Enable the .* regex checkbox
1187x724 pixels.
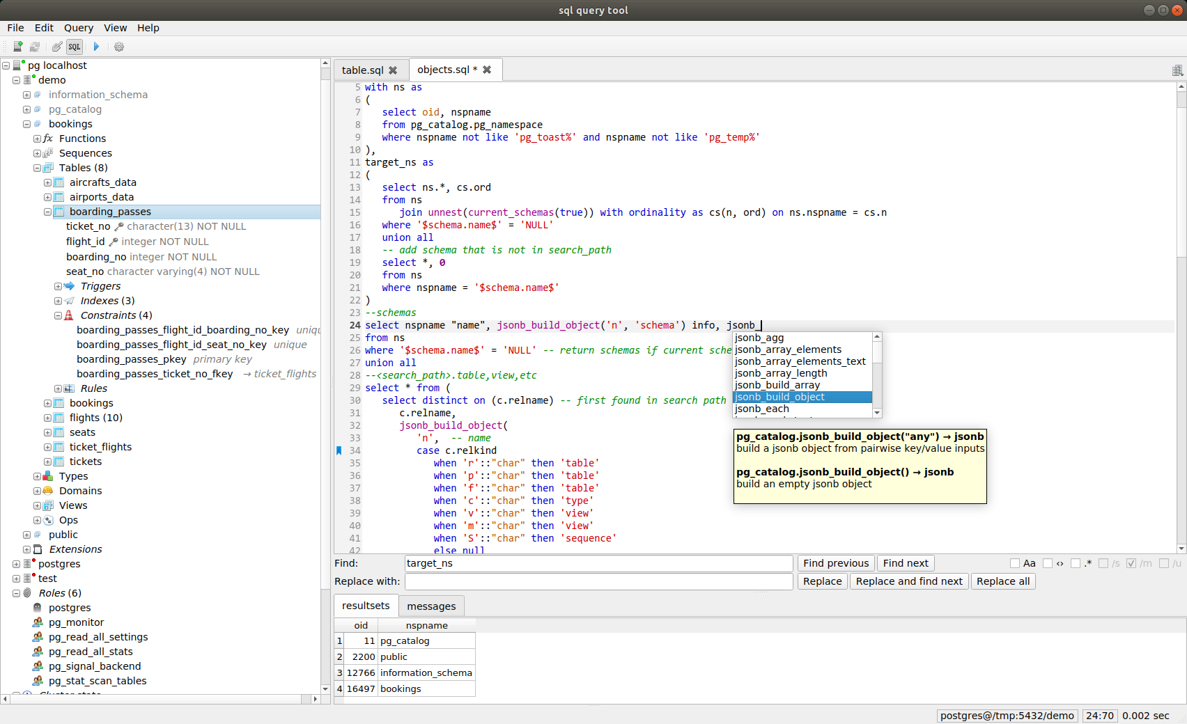[1076, 563]
